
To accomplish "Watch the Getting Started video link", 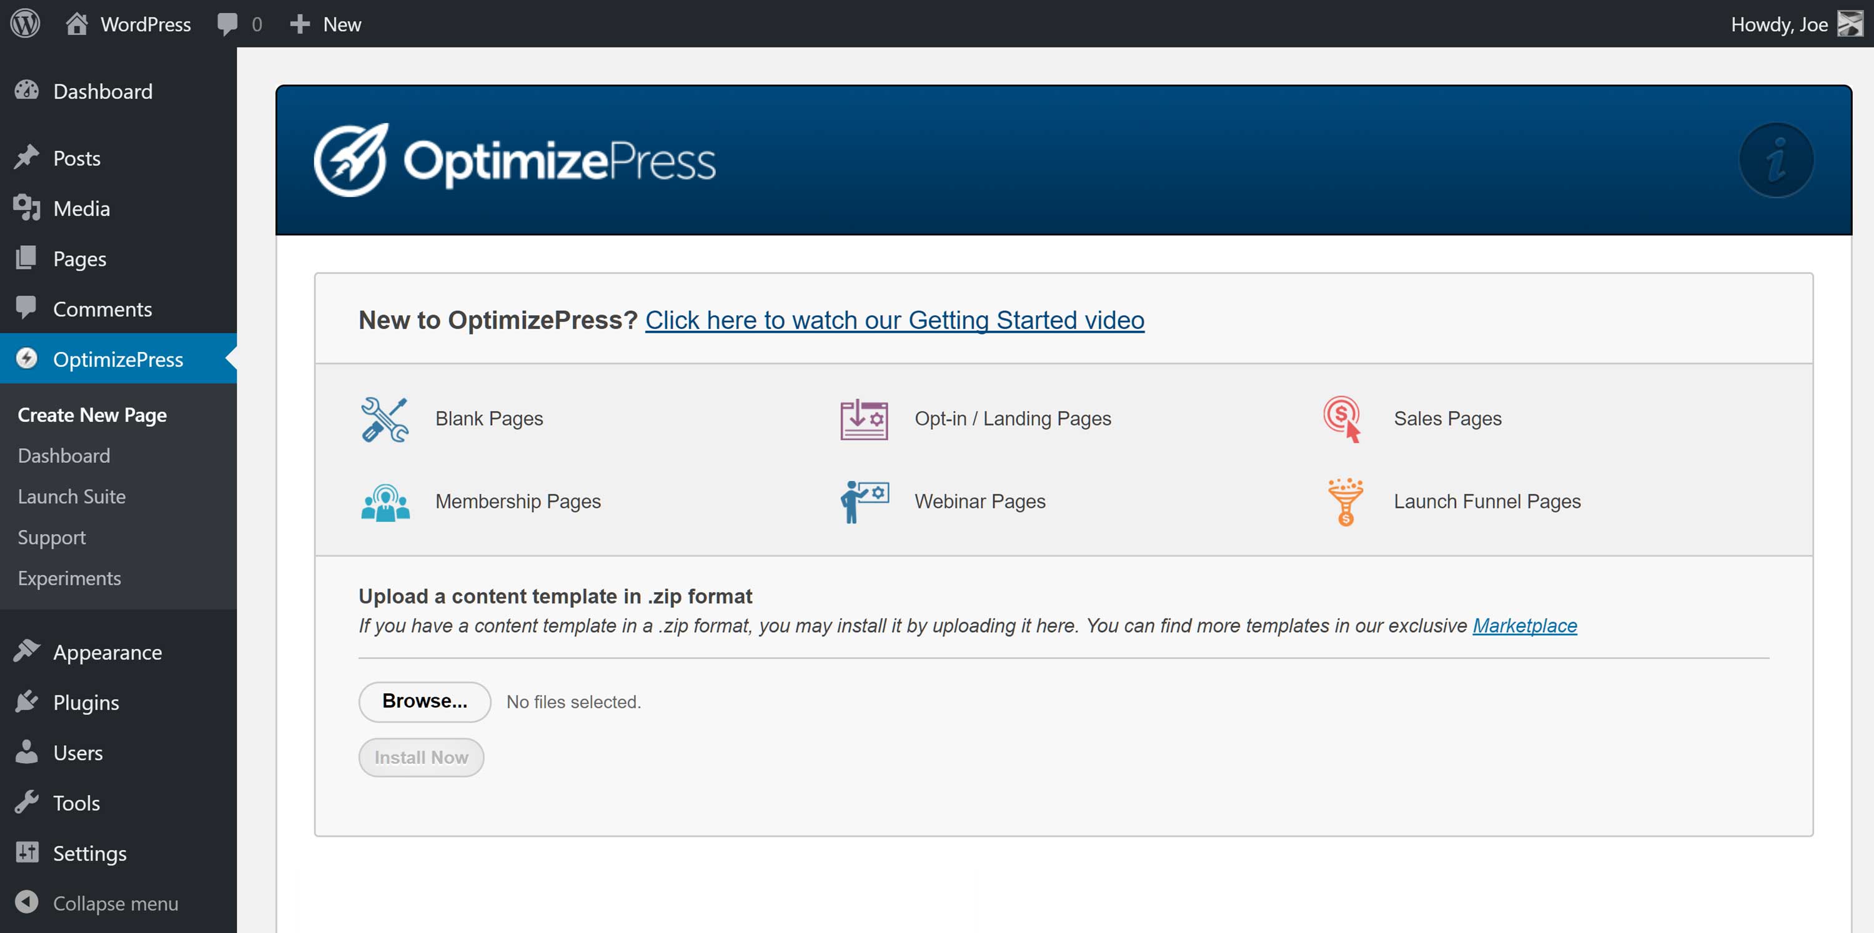I will point(895,320).
